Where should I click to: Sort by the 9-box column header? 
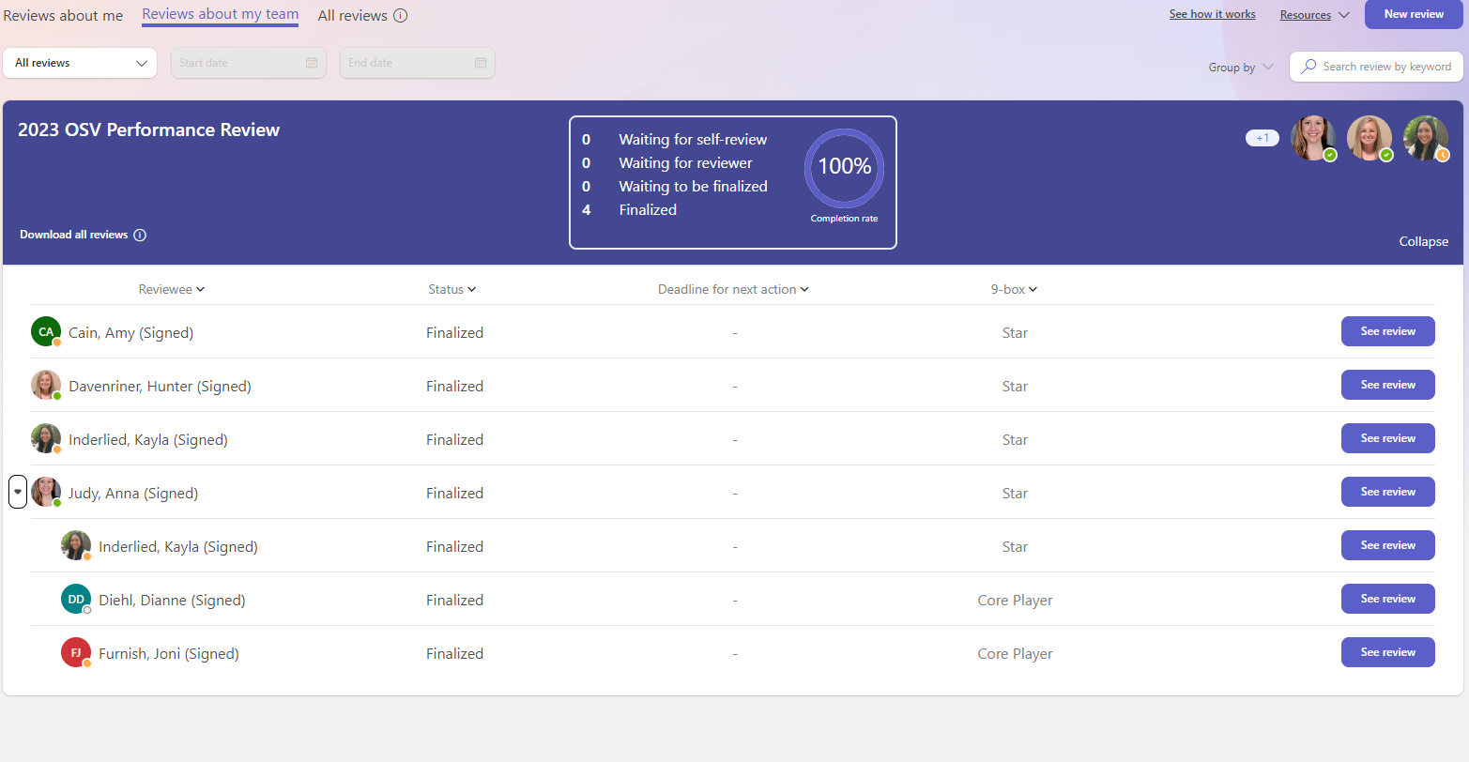click(x=1014, y=290)
